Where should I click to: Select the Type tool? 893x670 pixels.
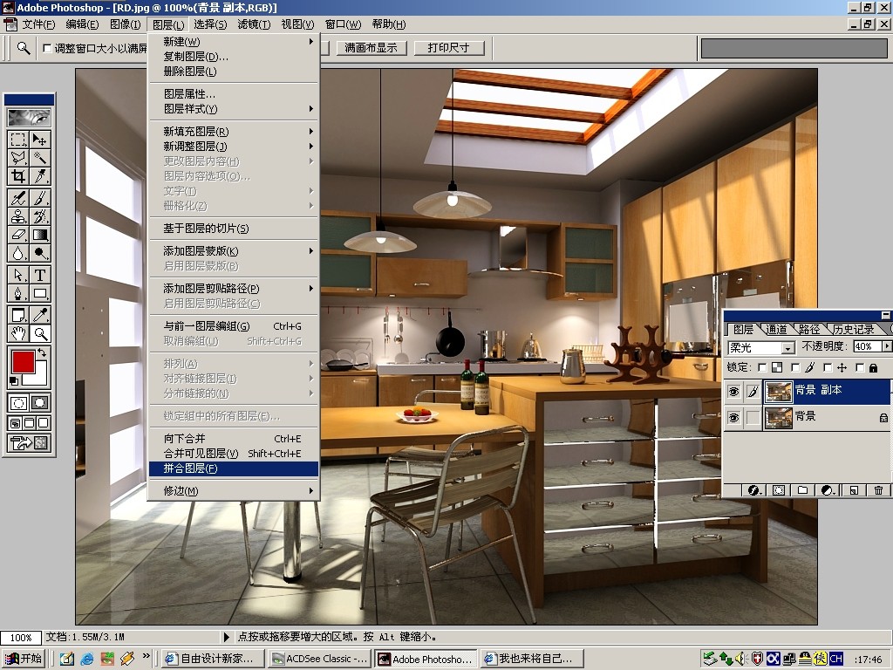[40, 275]
